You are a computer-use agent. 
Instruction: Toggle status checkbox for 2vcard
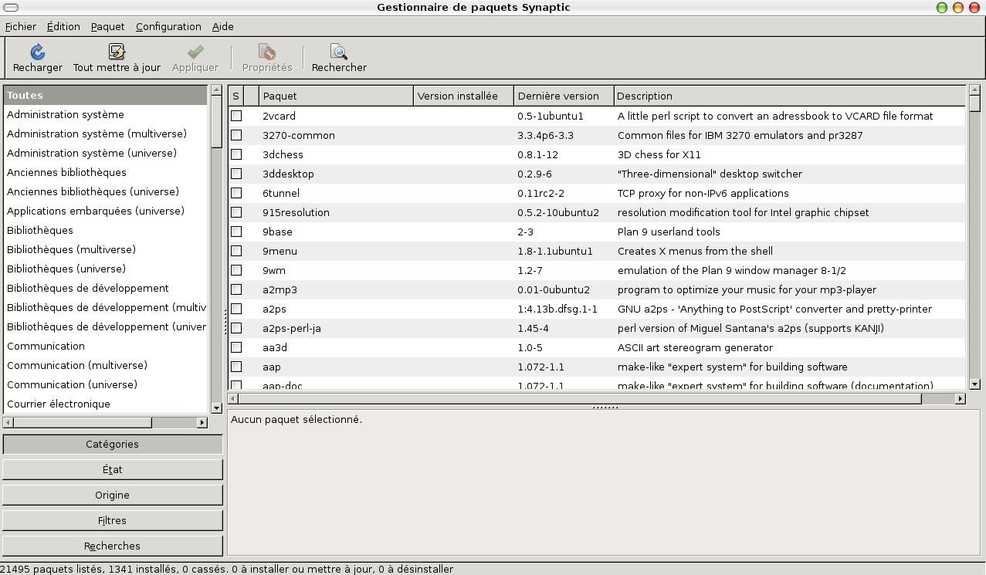point(236,116)
